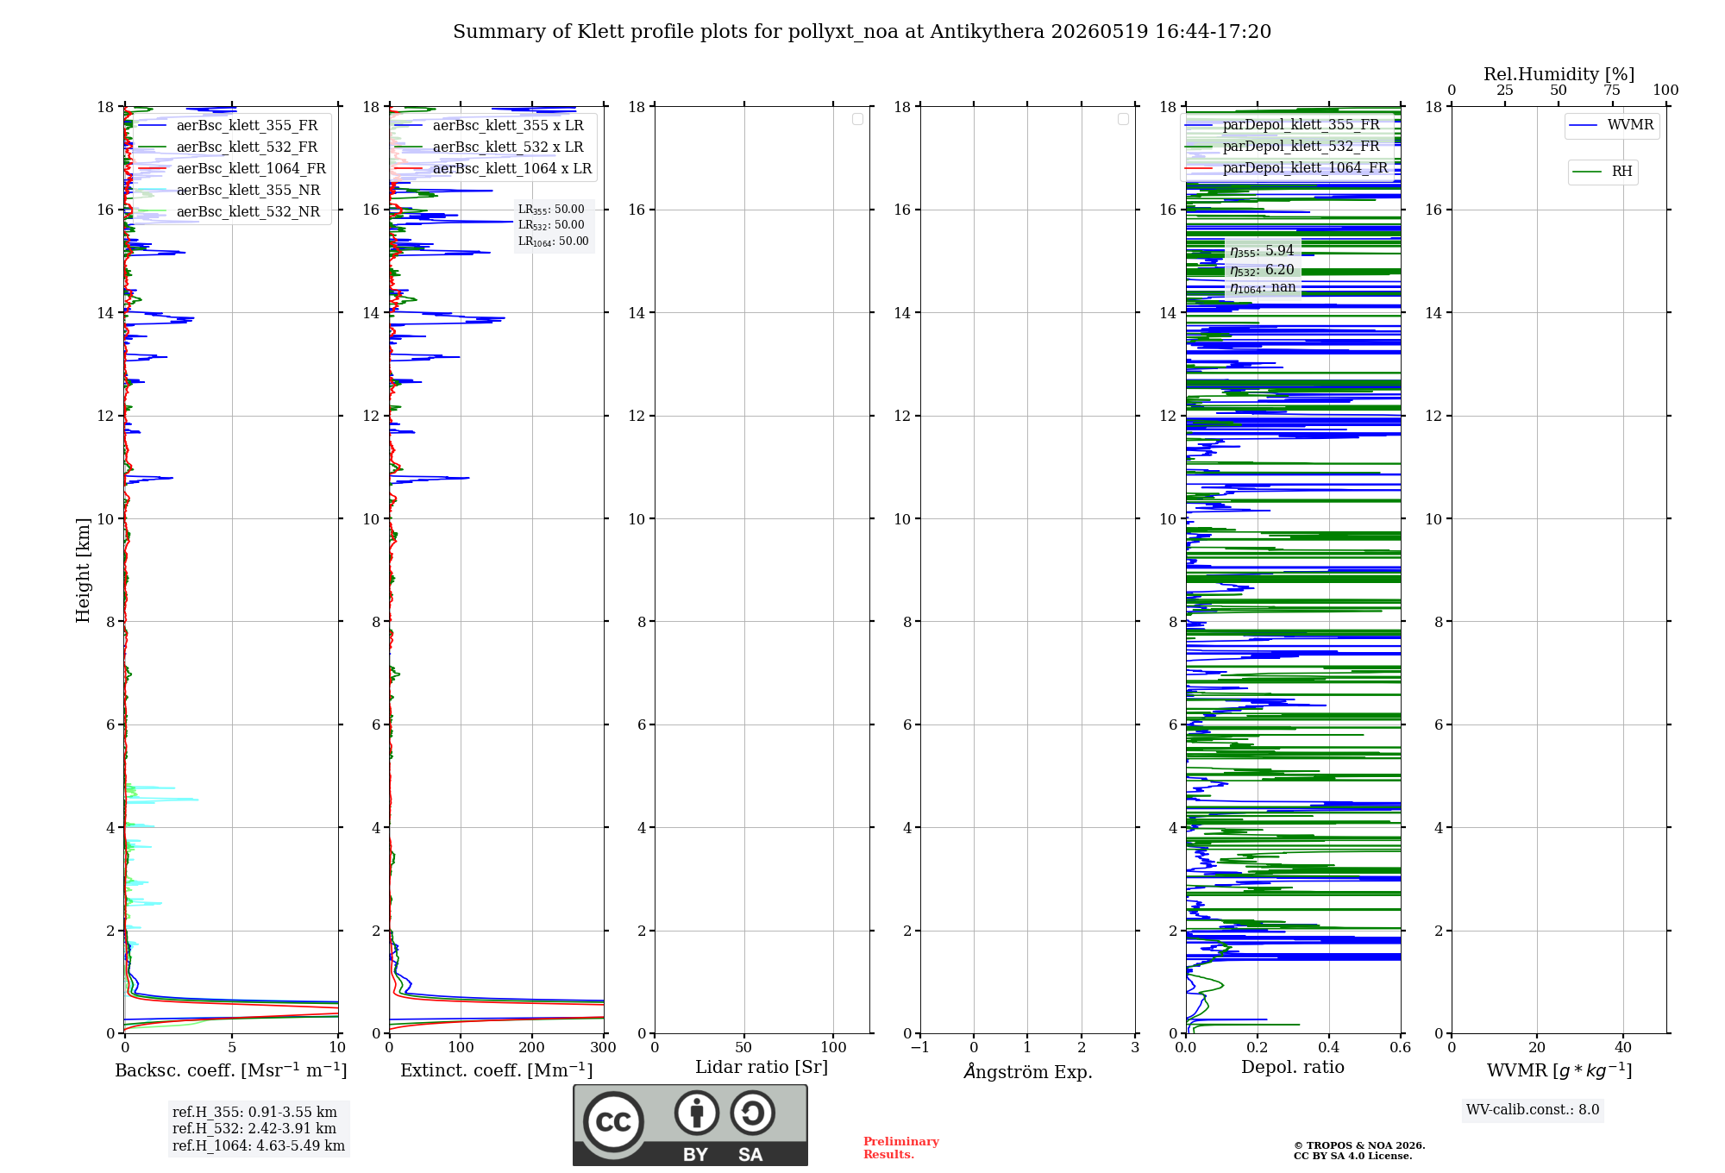
Task: Select aerBsc_klett_1064_FR legend entry
Action: coord(232,169)
